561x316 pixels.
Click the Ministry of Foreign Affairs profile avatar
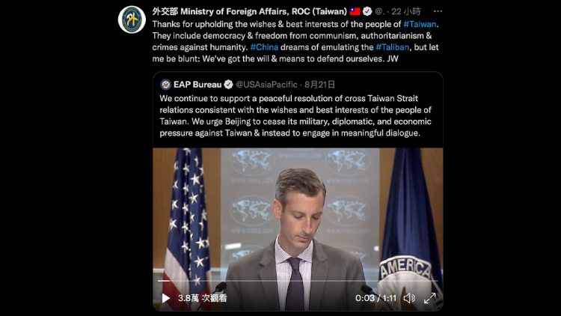(x=132, y=19)
